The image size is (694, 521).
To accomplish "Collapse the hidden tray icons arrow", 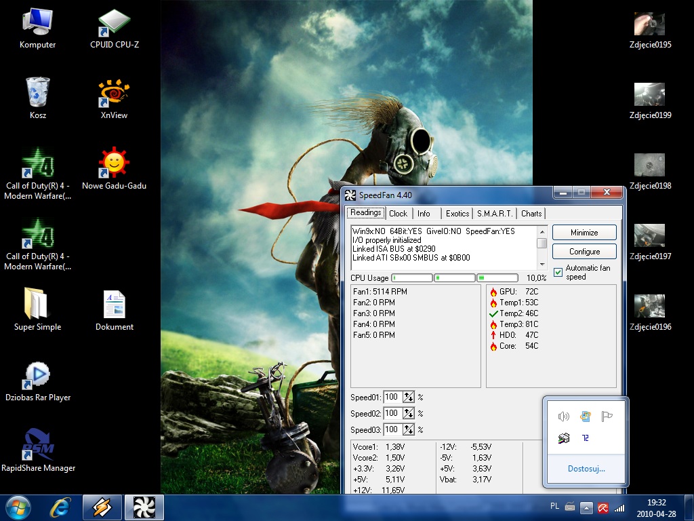I will pos(587,507).
